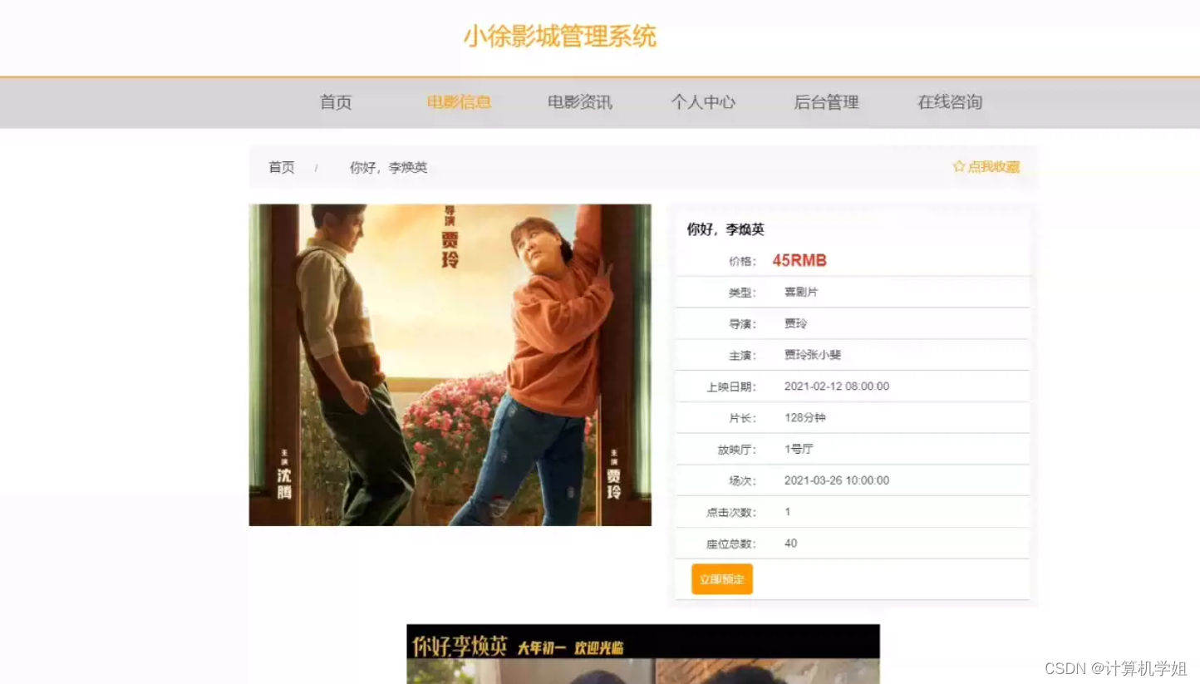Favorite this movie using 点我收藏
This screenshot has width=1200, height=684.
click(993, 166)
